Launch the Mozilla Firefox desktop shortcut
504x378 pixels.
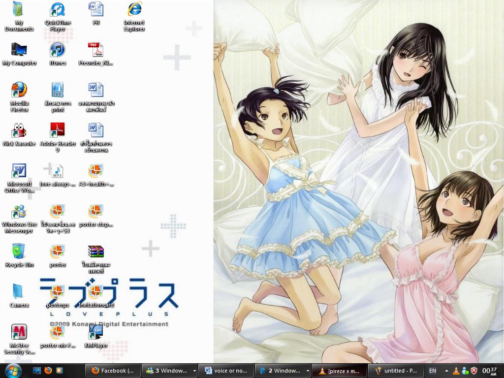click(x=19, y=97)
